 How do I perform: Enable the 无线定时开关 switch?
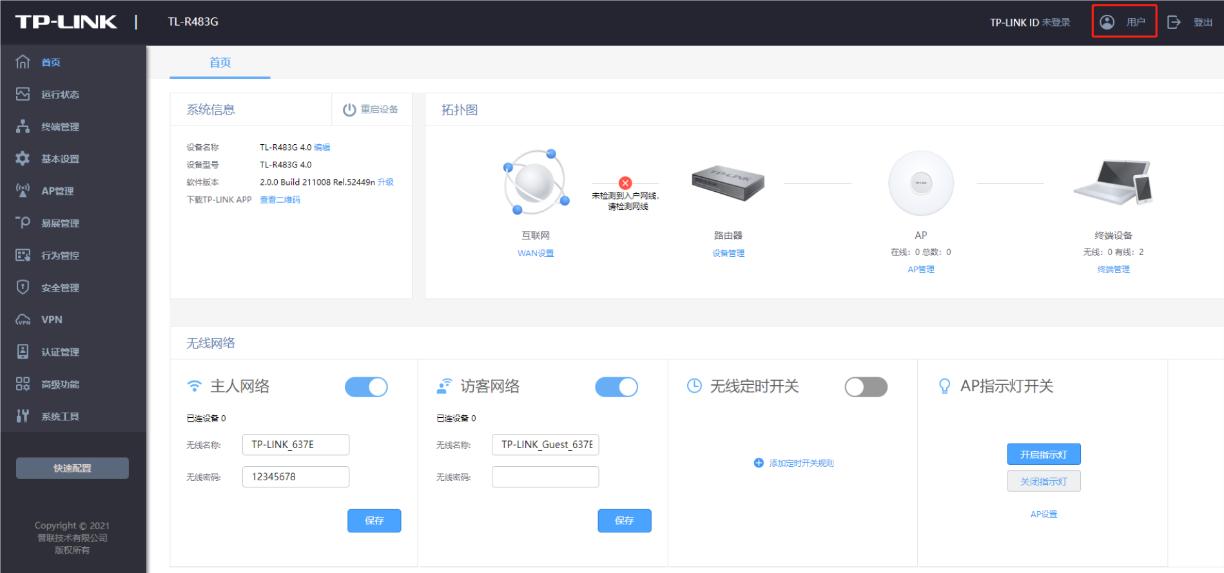[866, 387]
